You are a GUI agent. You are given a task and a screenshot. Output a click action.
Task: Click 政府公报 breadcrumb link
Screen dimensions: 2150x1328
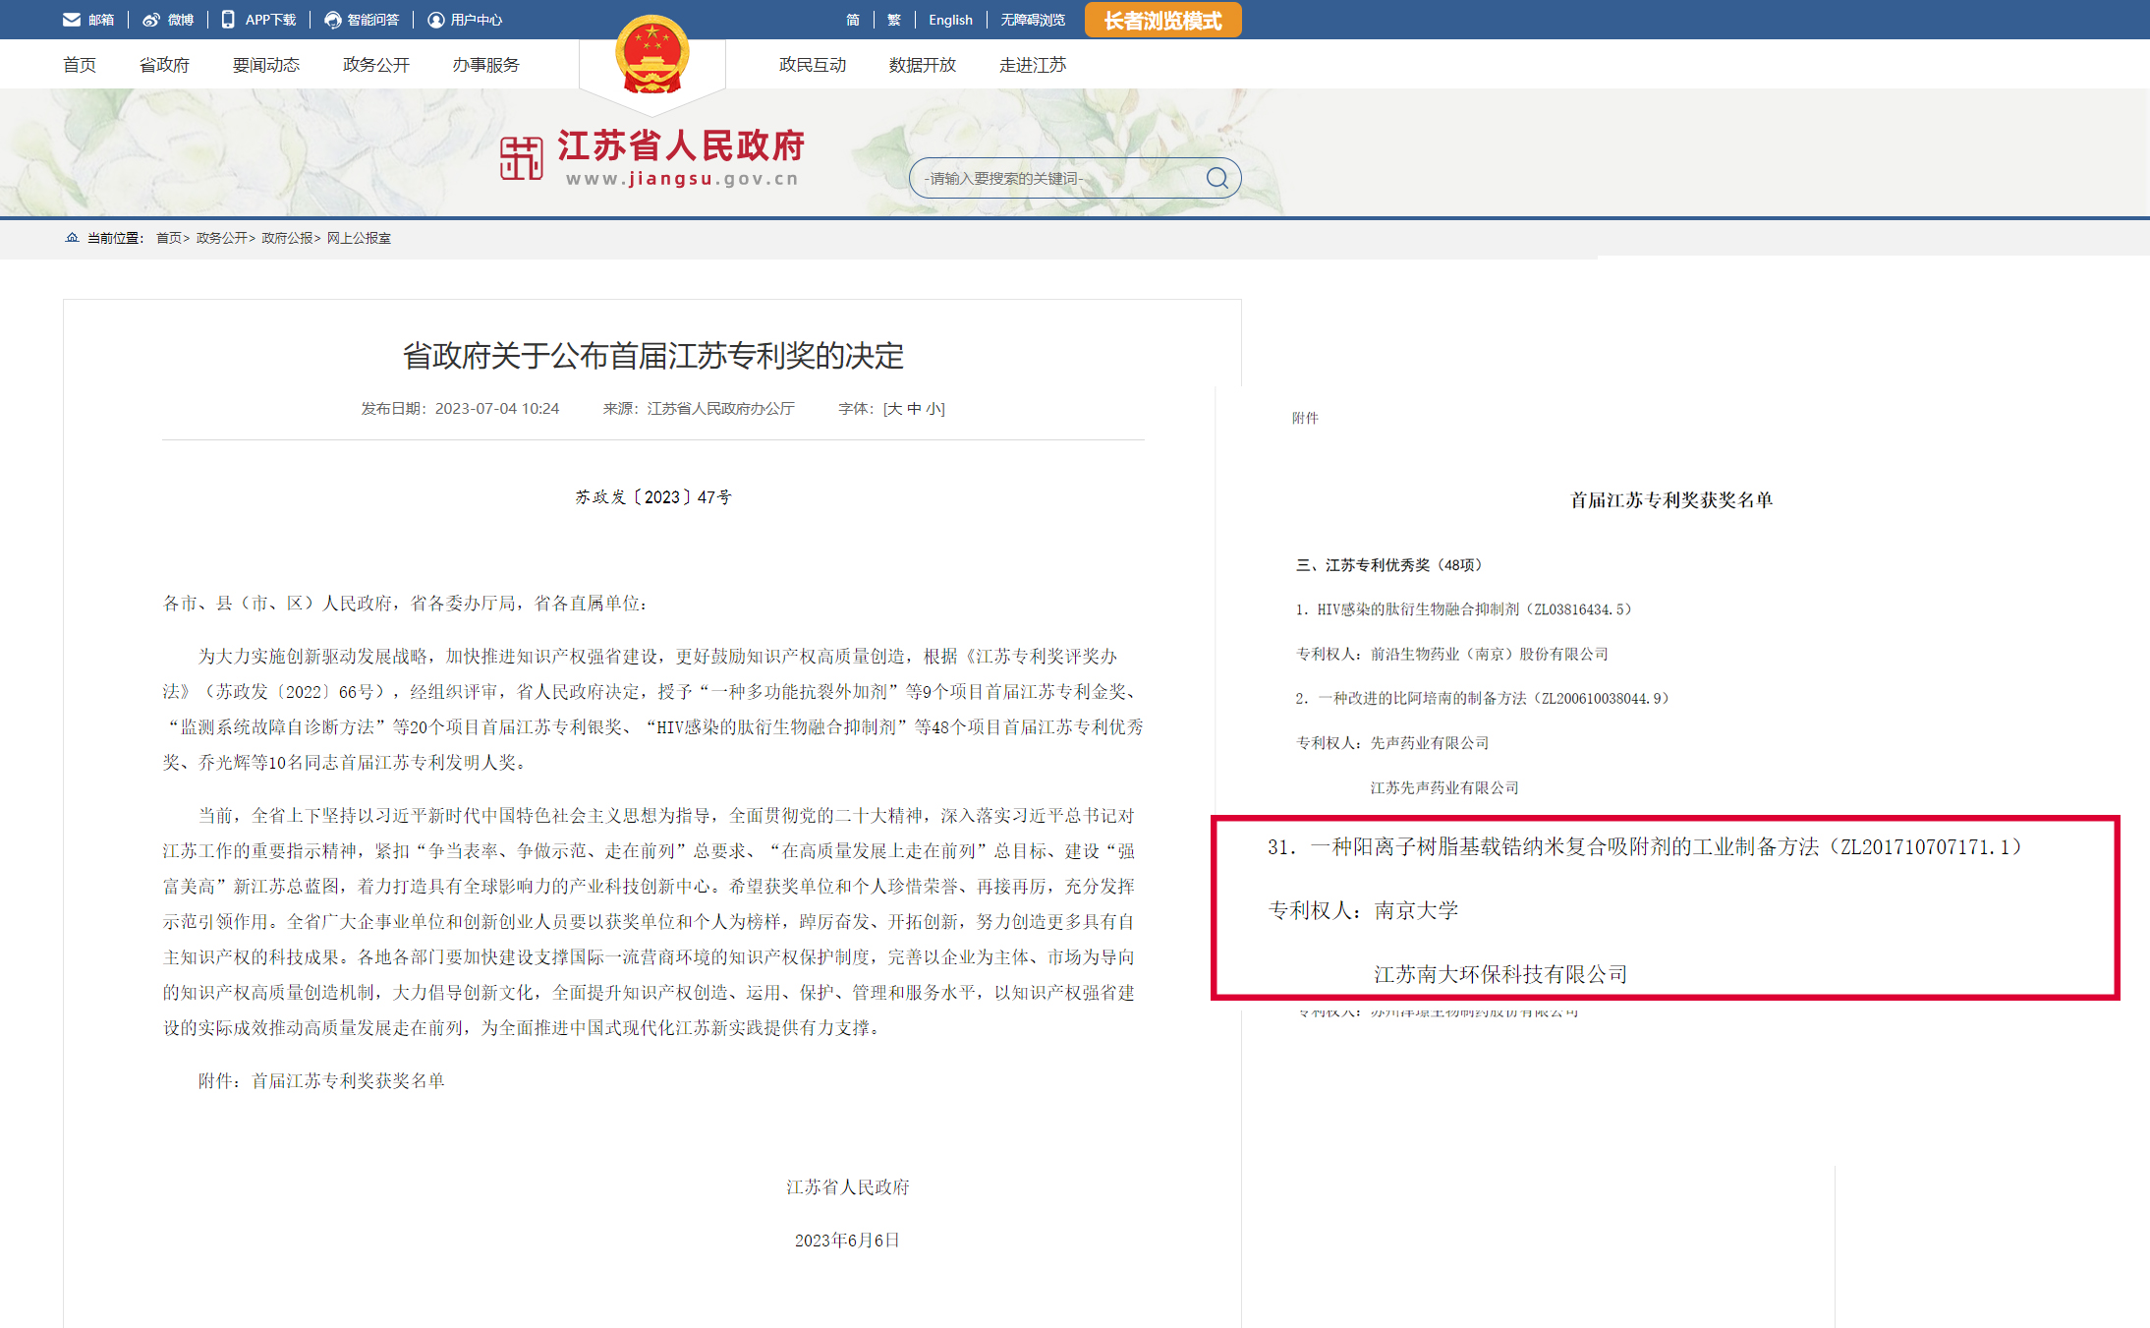click(x=287, y=238)
